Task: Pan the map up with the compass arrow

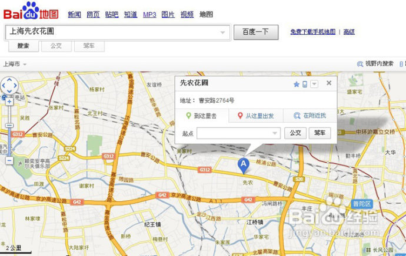Action: (9, 80)
